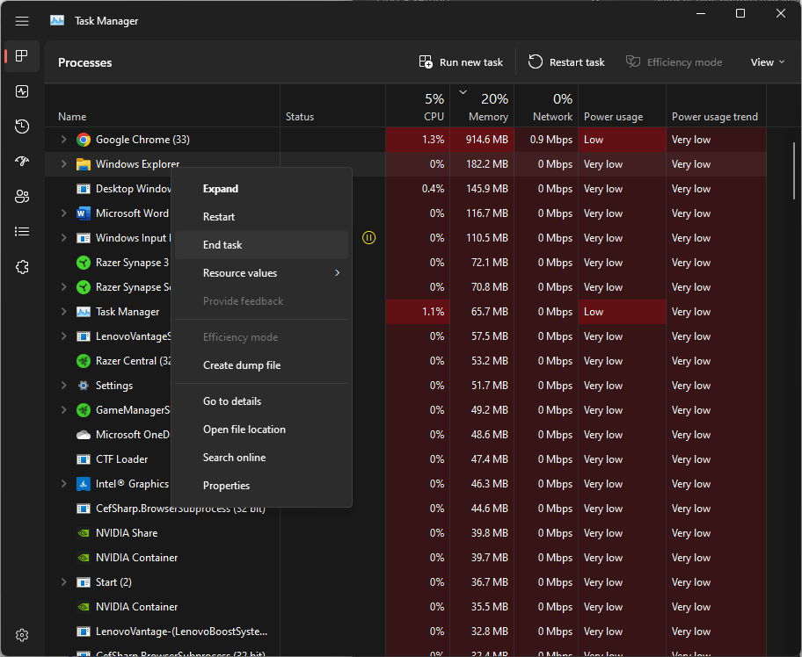Click the CTF Loader process icon
Viewport: 802px width, 657px height.
(x=84, y=459)
